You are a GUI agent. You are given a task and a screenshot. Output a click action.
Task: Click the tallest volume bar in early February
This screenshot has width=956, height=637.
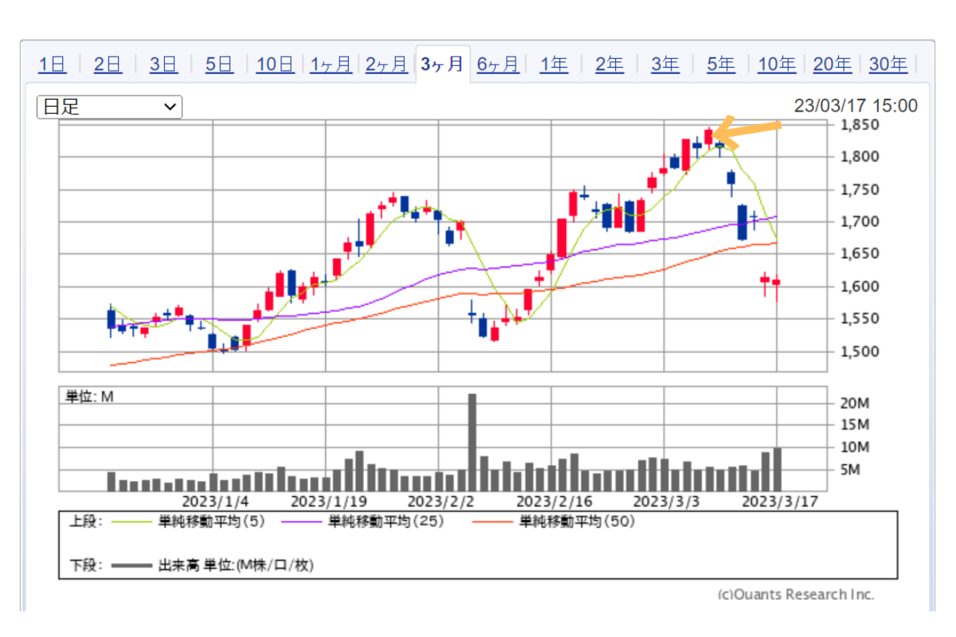coord(472,442)
